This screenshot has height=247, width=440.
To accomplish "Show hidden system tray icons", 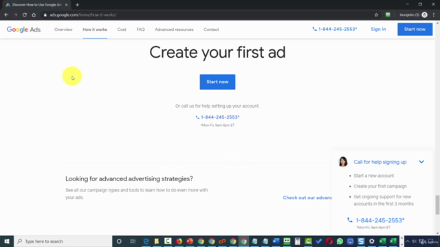I will pos(408,241).
